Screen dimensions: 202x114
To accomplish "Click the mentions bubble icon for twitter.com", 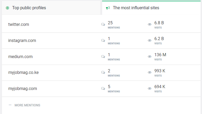I will [103, 25].
